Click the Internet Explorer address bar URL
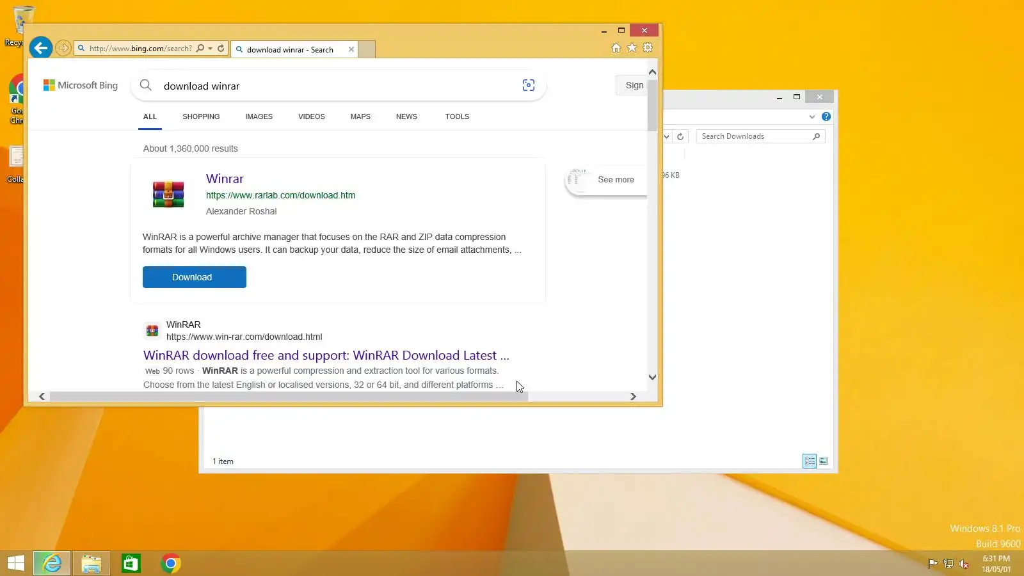The image size is (1024, 576). tap(140, 49)
